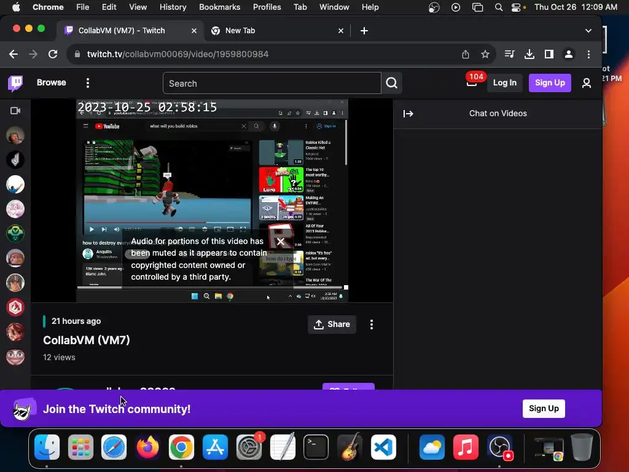Close the CollabVM Twitch tab
Image resolution: width=629 pixels, height=472 pixels.
[193, 31]
